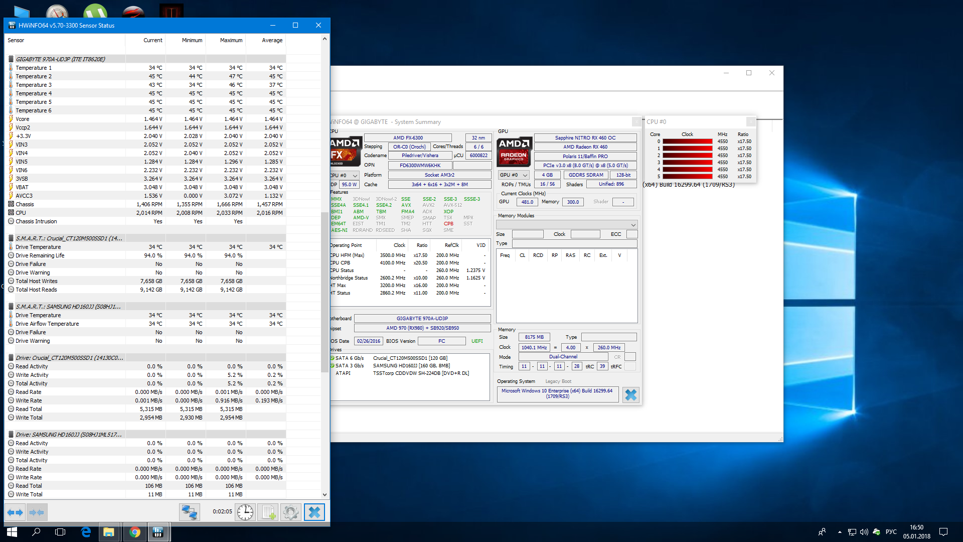
Task: Reset the elapsed time clock icon
Action: point(245,512)
